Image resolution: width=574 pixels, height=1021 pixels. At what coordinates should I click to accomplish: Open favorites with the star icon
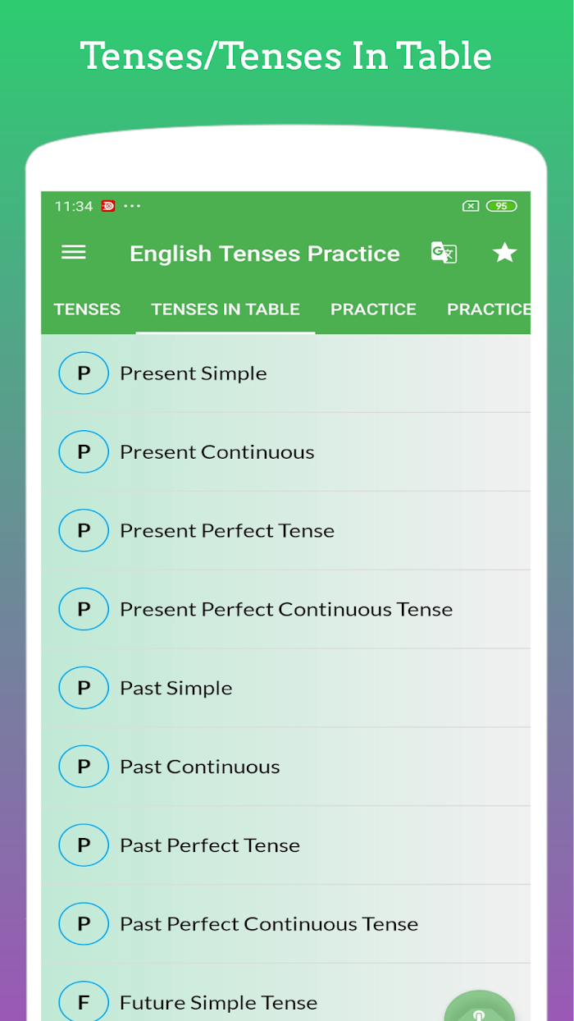[x=504, y=253]
